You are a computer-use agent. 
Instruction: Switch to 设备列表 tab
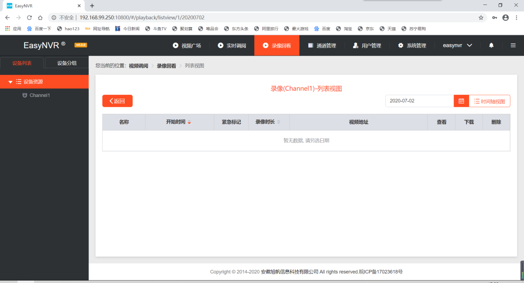pos(22,63)
